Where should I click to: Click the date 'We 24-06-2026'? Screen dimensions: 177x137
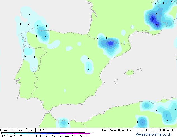(118, 130)
